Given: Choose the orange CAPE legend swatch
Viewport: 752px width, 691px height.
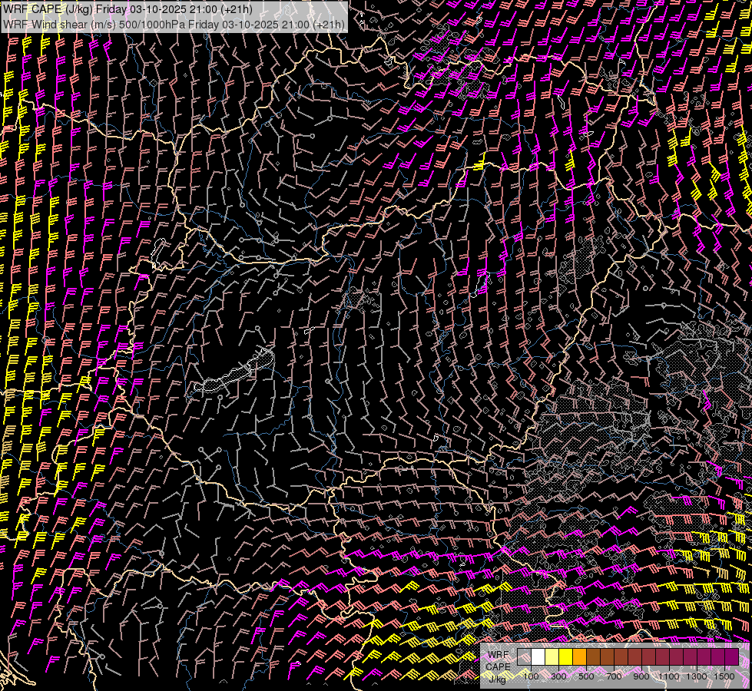Looking at the screenshot, I should (580, 657).
